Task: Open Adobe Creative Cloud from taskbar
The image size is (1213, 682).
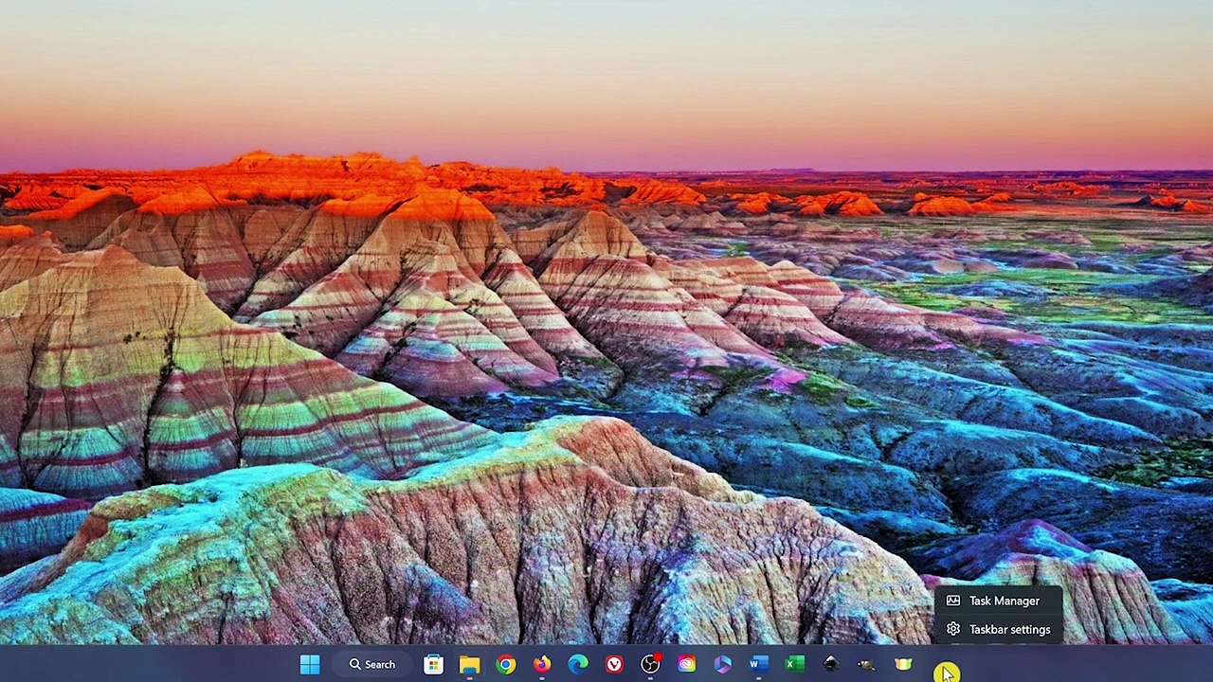Action: point(686,665)
